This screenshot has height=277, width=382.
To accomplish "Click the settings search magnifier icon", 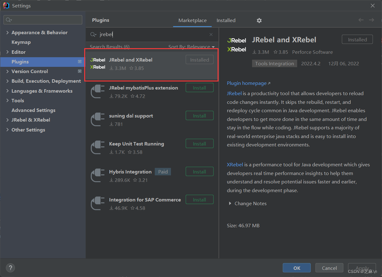I will (x=8, y=20).
